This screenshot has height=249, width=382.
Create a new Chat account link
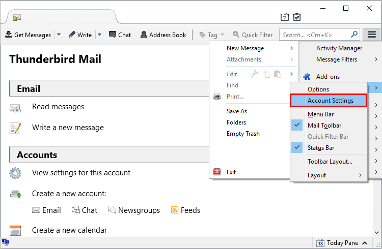(85, 210)
